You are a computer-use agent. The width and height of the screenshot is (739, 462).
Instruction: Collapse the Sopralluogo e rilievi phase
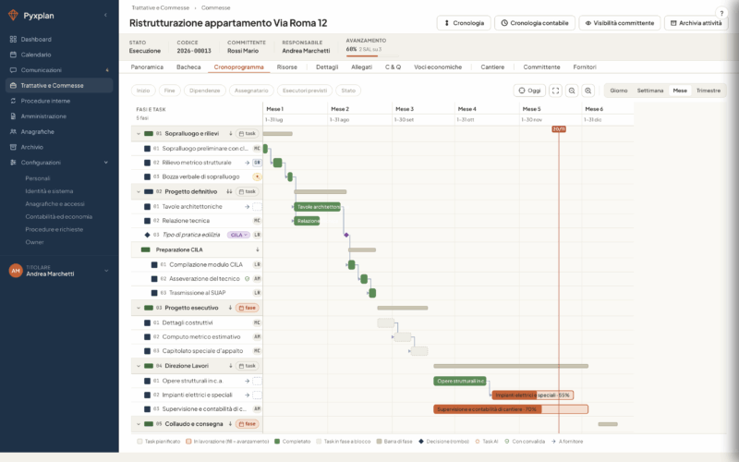click(138, 134)
